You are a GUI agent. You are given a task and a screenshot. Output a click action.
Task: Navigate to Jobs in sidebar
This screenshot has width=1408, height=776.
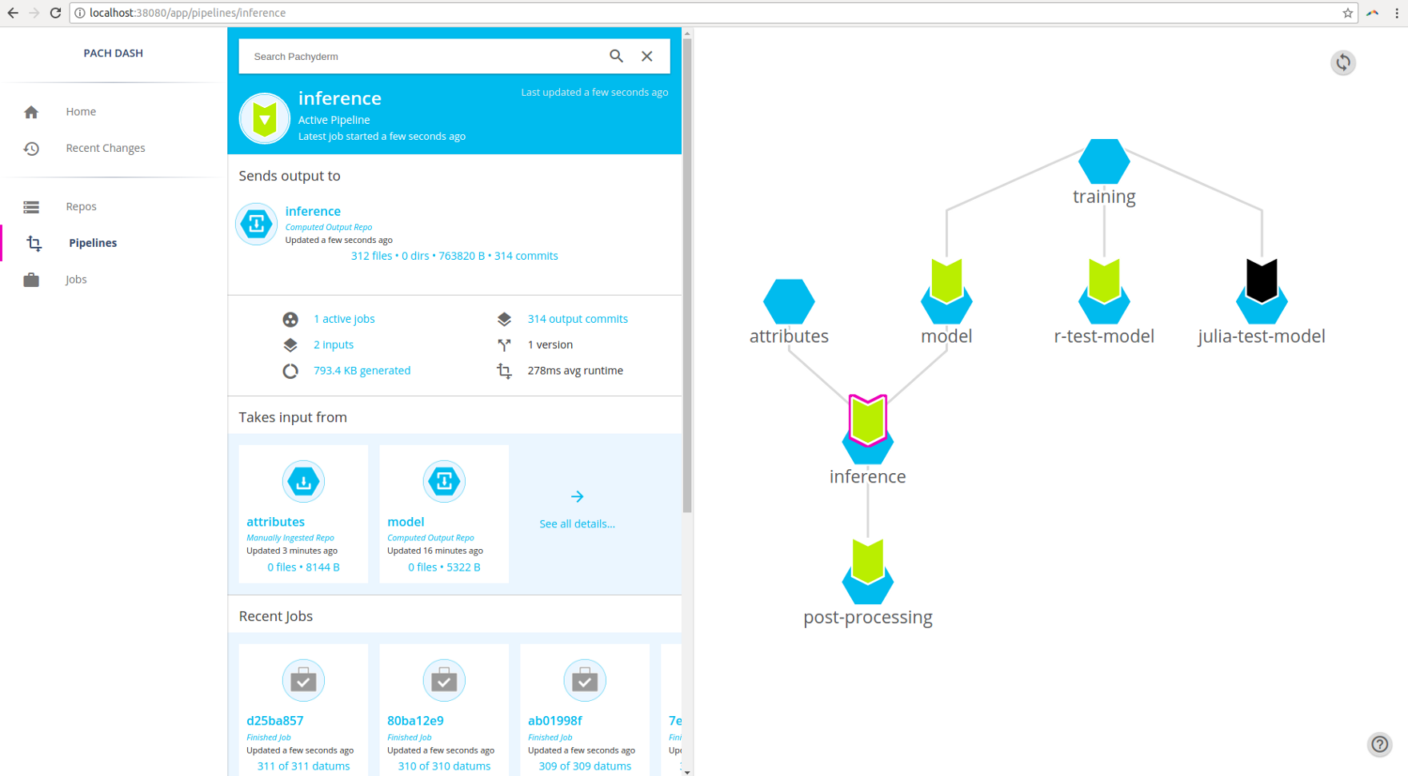click(76, 280)
